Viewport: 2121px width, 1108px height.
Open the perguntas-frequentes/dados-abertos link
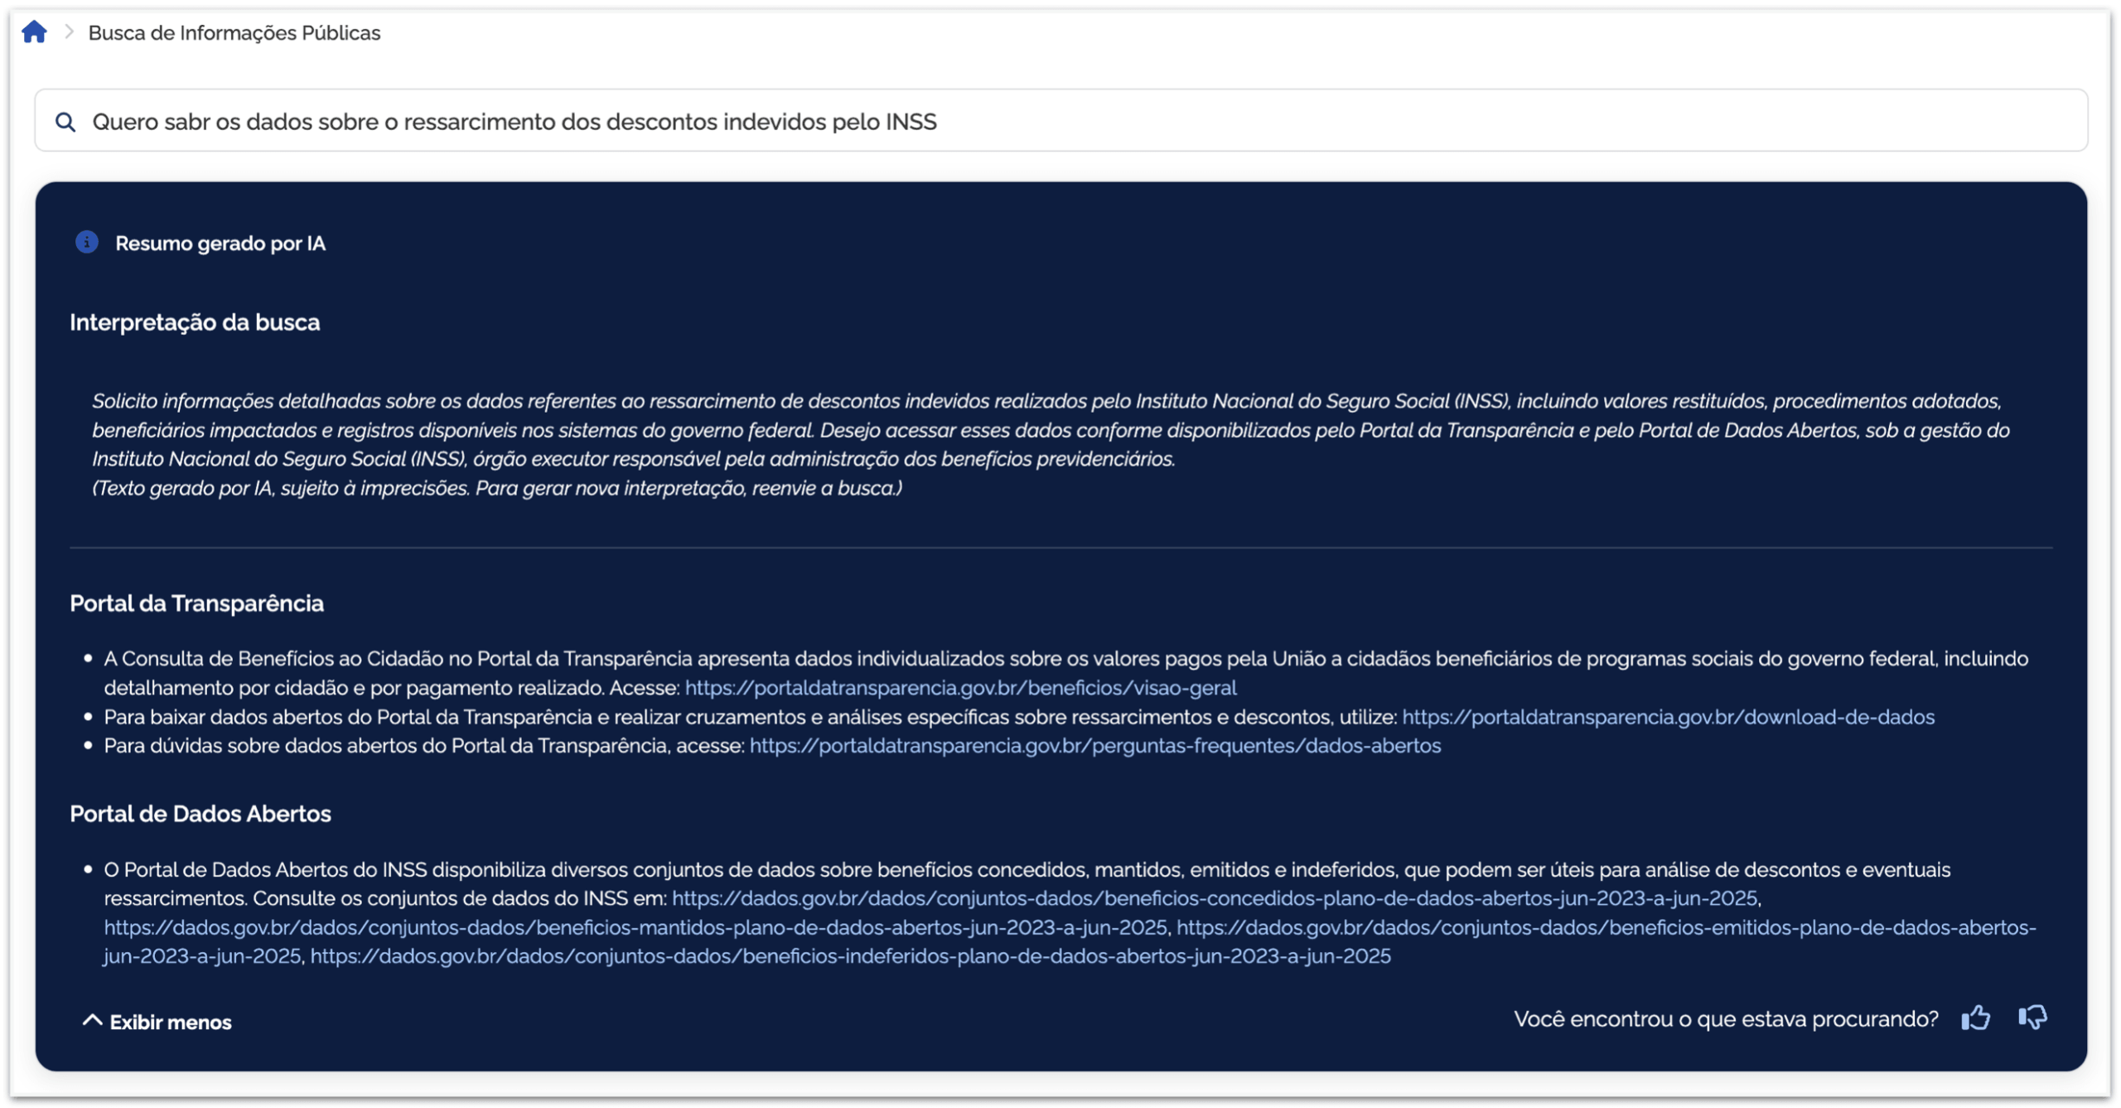pos(1095,746)
